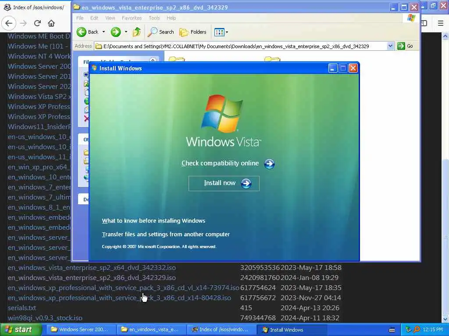Open en_windows_vista_enterprise_sp2_x64_dvd_342332.iso link

(x=92, y=268)
